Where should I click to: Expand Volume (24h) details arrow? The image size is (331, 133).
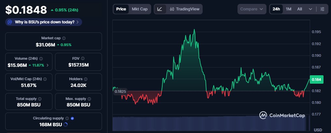(x=48, y=65)
